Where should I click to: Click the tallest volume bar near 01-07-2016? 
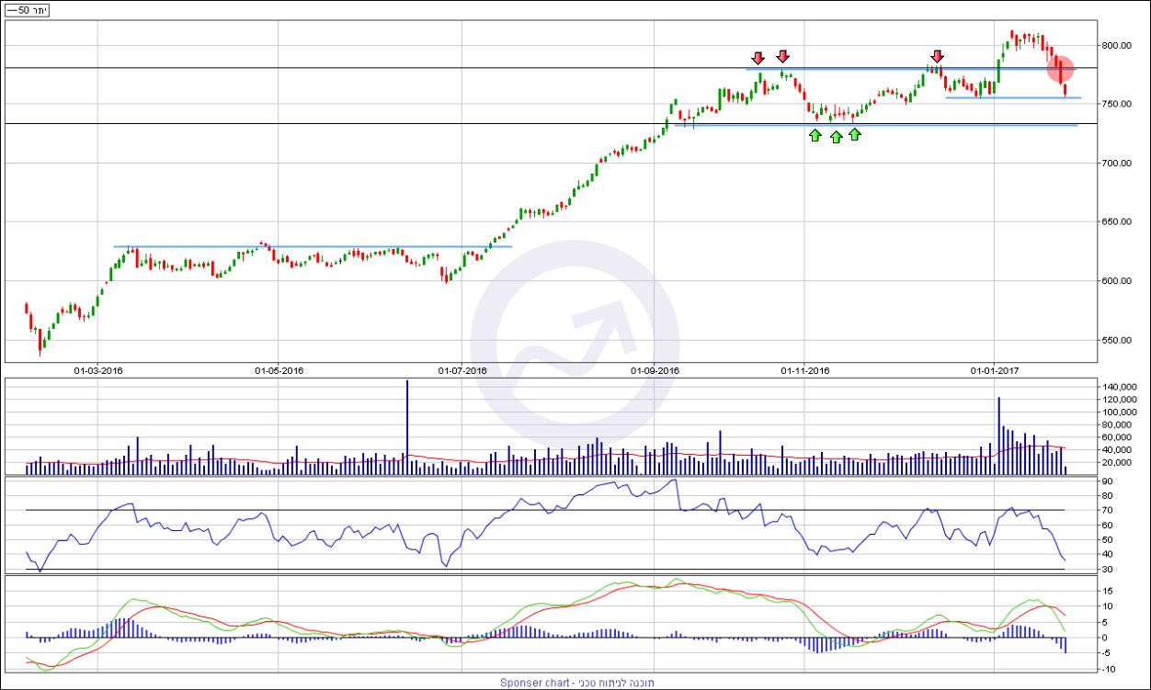(x=406, y=427)
